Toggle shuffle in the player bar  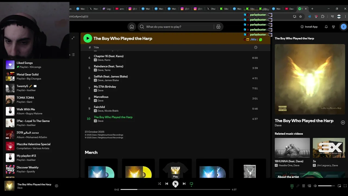click(x=159, y=184)
